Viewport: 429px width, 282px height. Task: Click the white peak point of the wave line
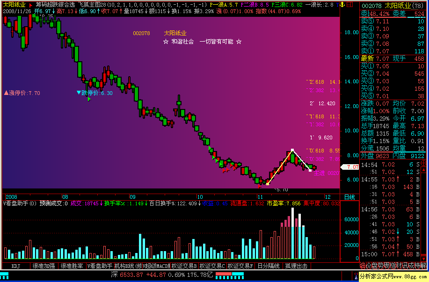(x=292, y=150)
